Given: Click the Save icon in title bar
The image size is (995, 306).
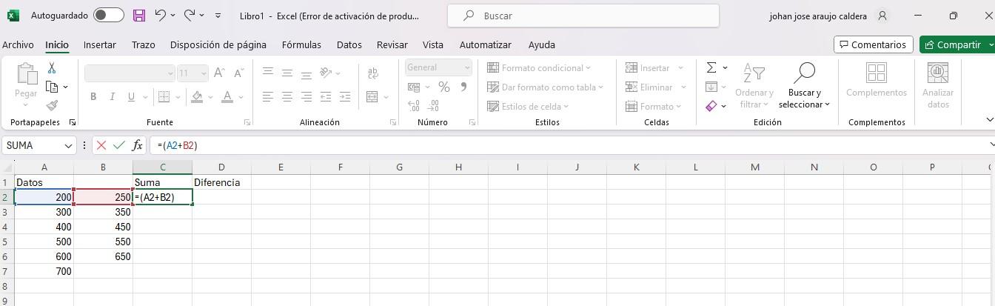Looking at the screenshot, I should (139, 16).
